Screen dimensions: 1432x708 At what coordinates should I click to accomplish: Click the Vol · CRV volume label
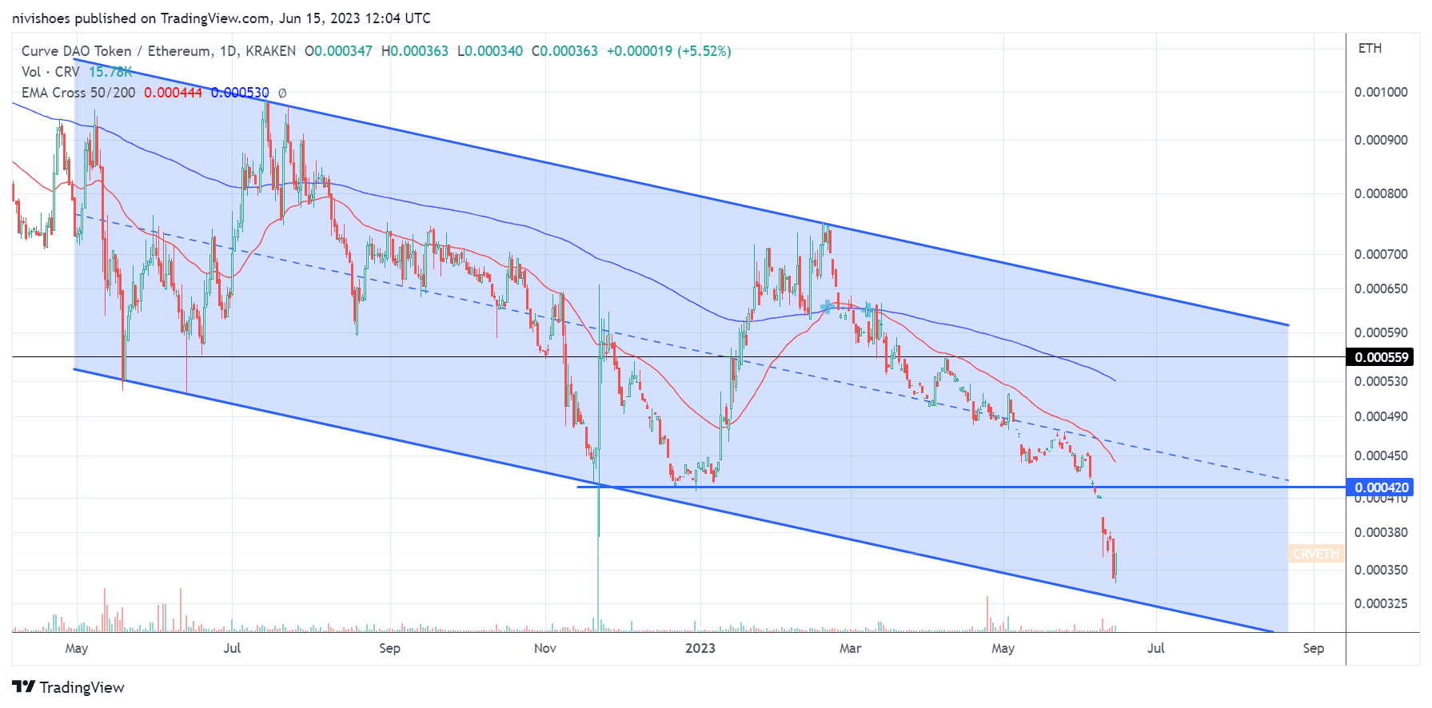[x=50, y=72]
